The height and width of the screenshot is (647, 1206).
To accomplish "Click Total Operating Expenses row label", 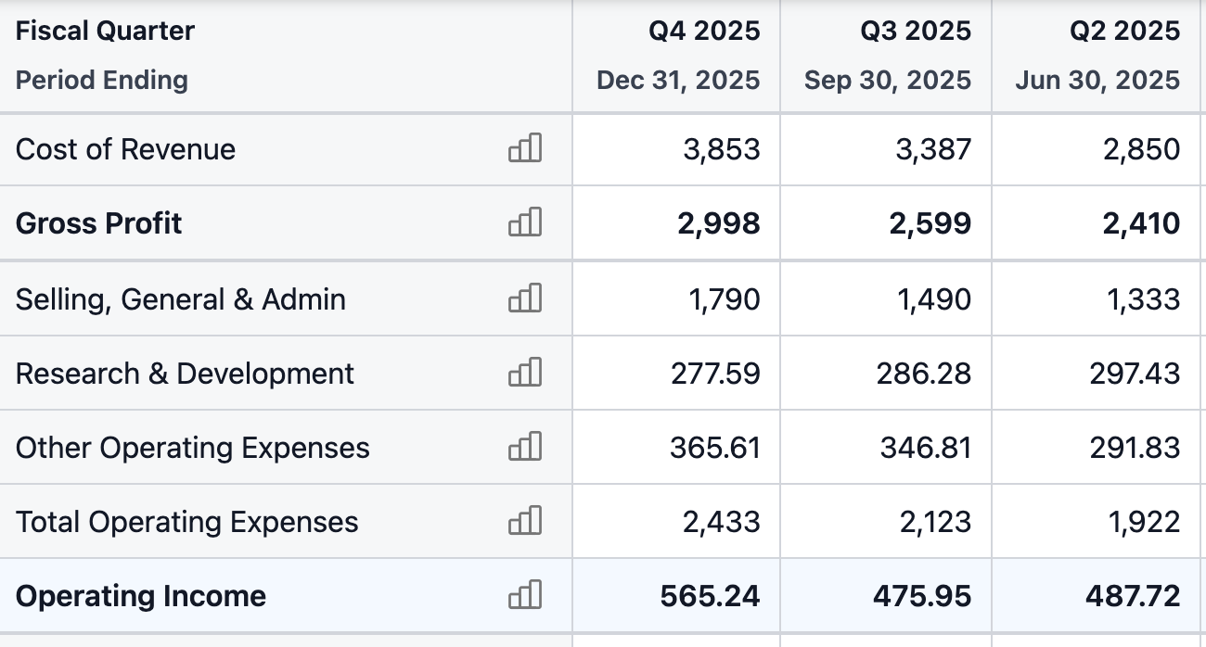I will [x=186, y=522].
